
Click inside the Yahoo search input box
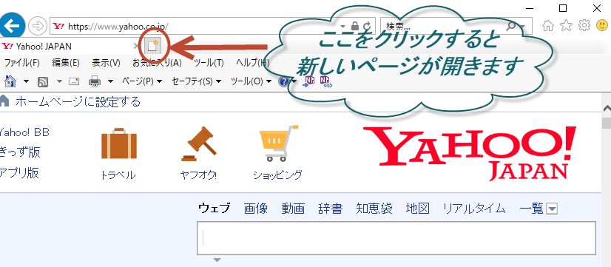[x=396, y=237]
